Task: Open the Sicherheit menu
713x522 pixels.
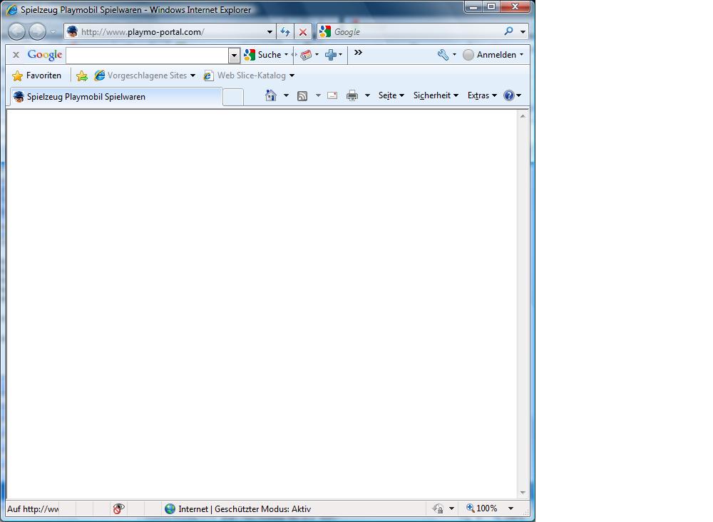Action: [x=435, y=95]
